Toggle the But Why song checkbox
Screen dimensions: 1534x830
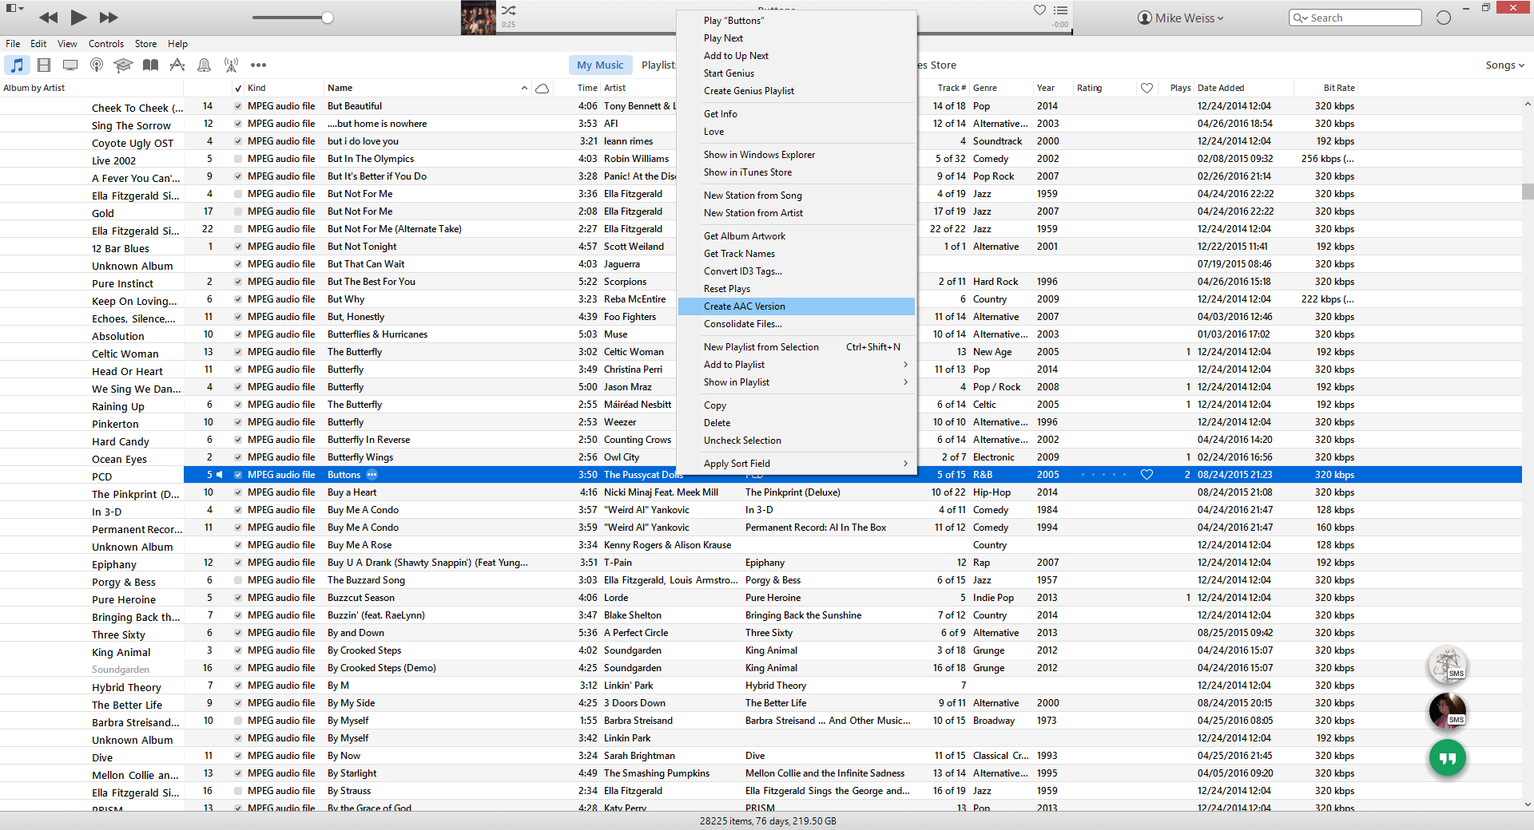click(237, 298)
